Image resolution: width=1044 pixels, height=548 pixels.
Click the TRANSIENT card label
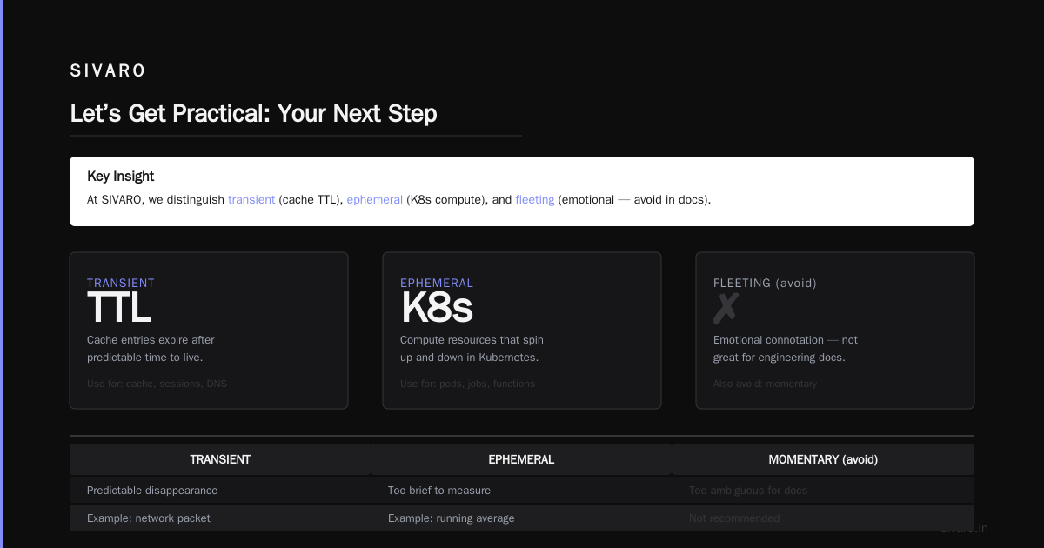pyautogui.click(x=121, y=283)
